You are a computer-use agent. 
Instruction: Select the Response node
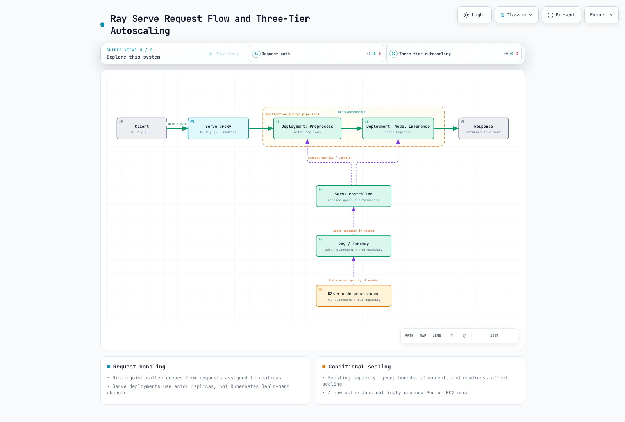tap(484, 129)
